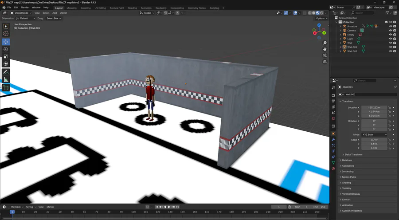Viewport: 399px width, 220px height.
Task: Open the Particles properties tab
Action: pos(333,145)
